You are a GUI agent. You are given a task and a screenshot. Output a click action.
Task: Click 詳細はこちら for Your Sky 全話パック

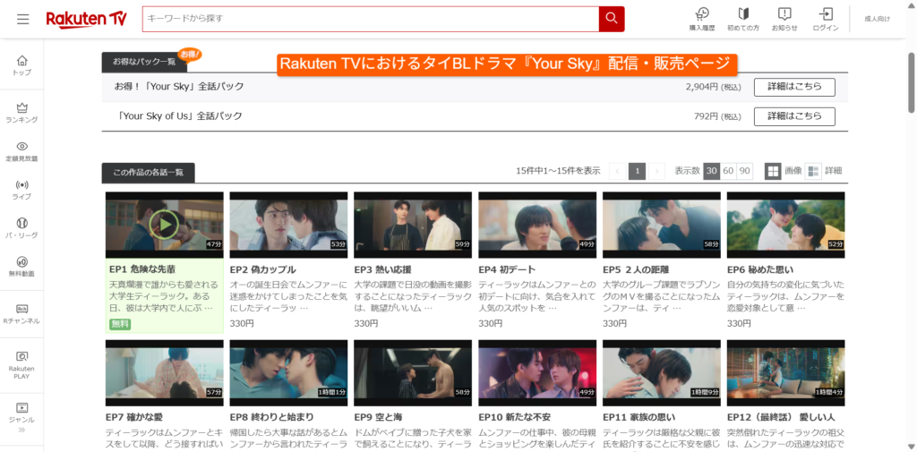(794, 87)
